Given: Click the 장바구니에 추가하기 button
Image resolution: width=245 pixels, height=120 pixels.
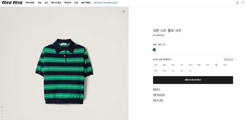Looking at the screenshot, I should (193, 80).
